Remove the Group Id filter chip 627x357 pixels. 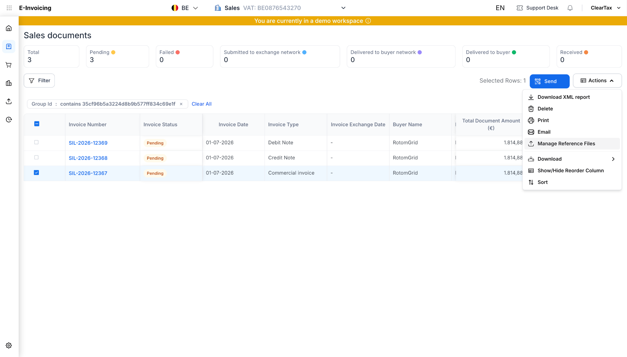click(x=181, y=104)
